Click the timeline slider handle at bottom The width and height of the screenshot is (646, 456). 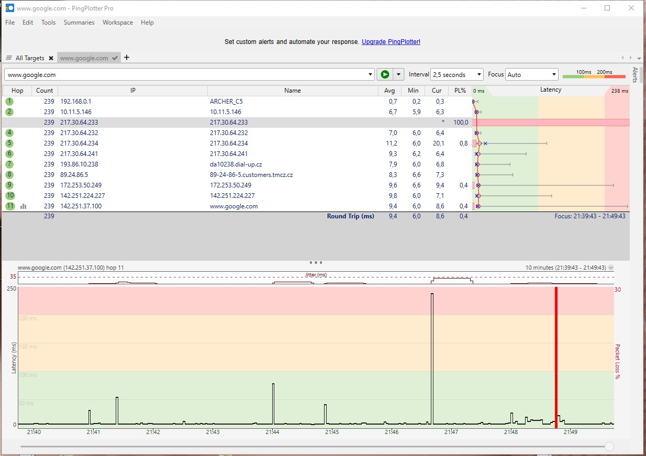609,447
